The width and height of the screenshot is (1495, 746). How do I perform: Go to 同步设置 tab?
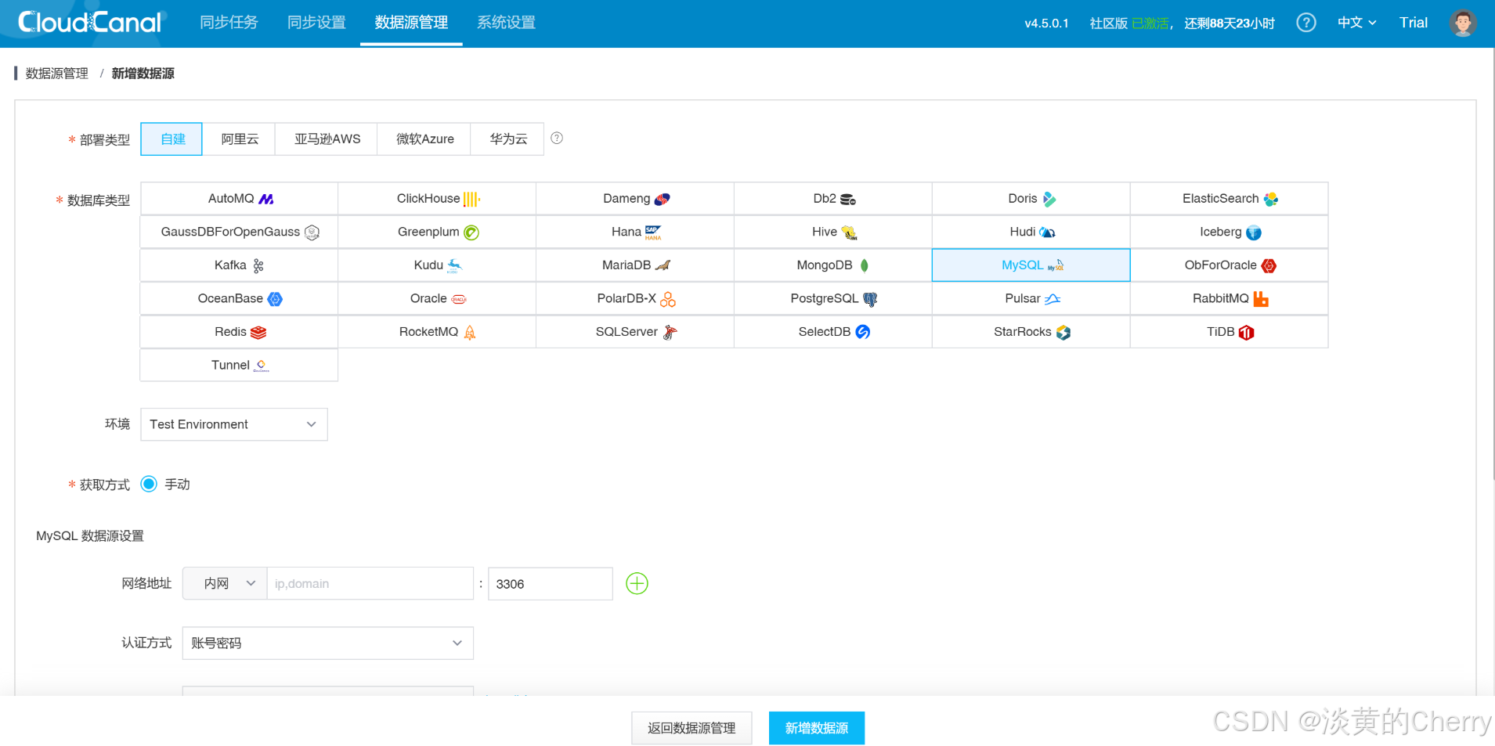point(316,23)
